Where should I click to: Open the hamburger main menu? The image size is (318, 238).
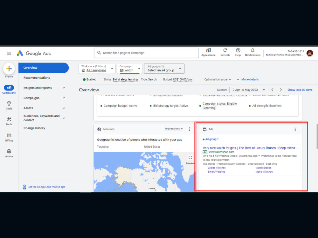pyautogui.click(x=9, y=53)
